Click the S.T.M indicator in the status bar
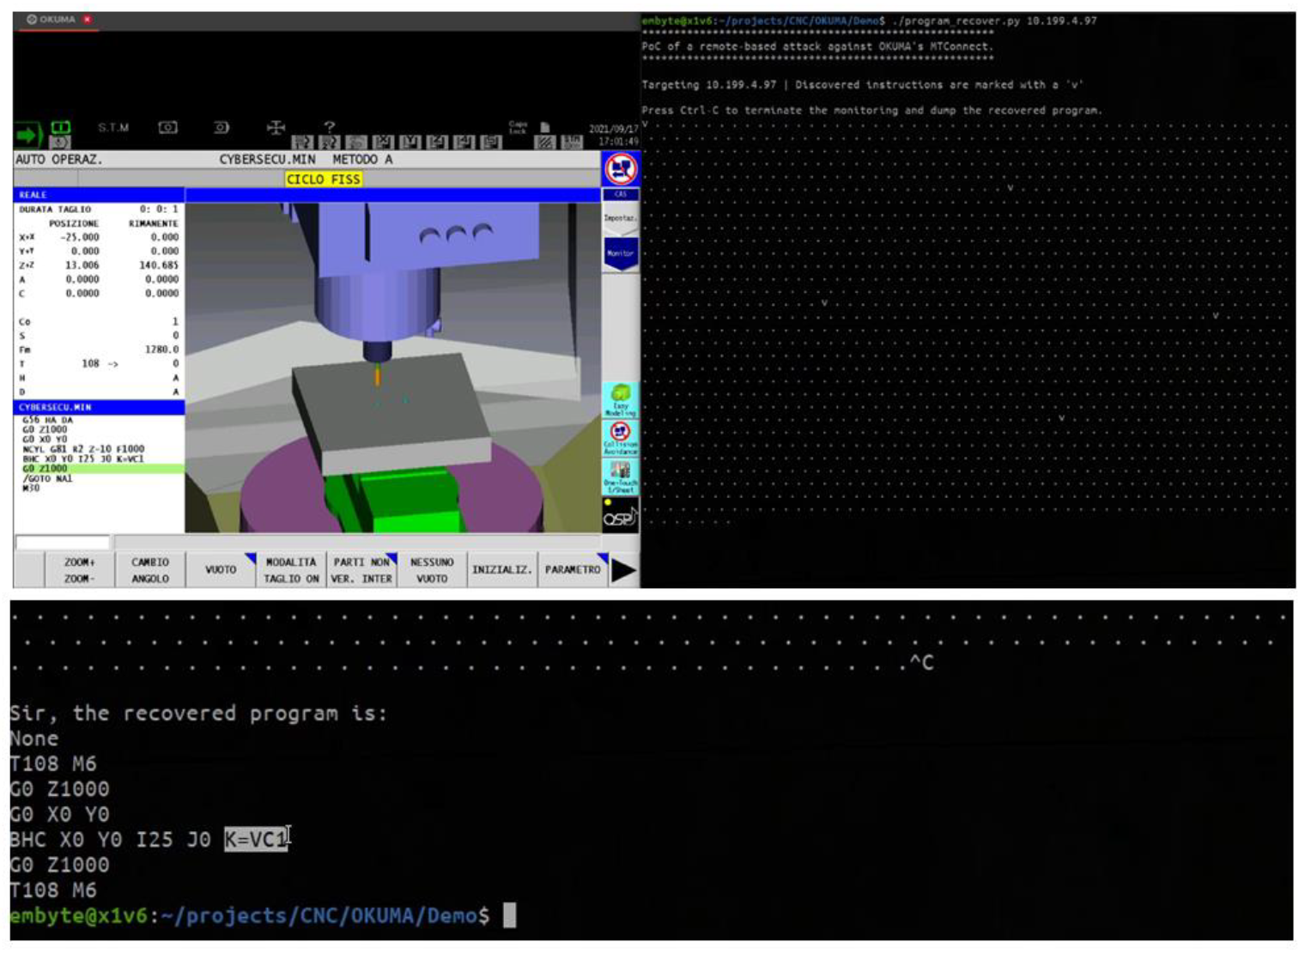1311x966 pixels. click(x=113, y=127)
